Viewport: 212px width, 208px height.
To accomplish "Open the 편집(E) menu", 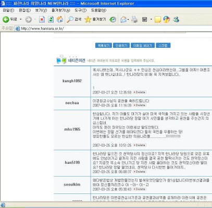I will (24, 10).
